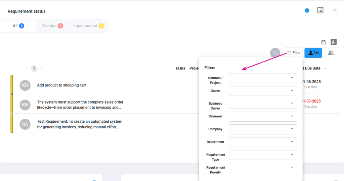The image size is (344, 181).
Task: Open Add product to shopping cart requirement
Action: [x=62, y=85]
